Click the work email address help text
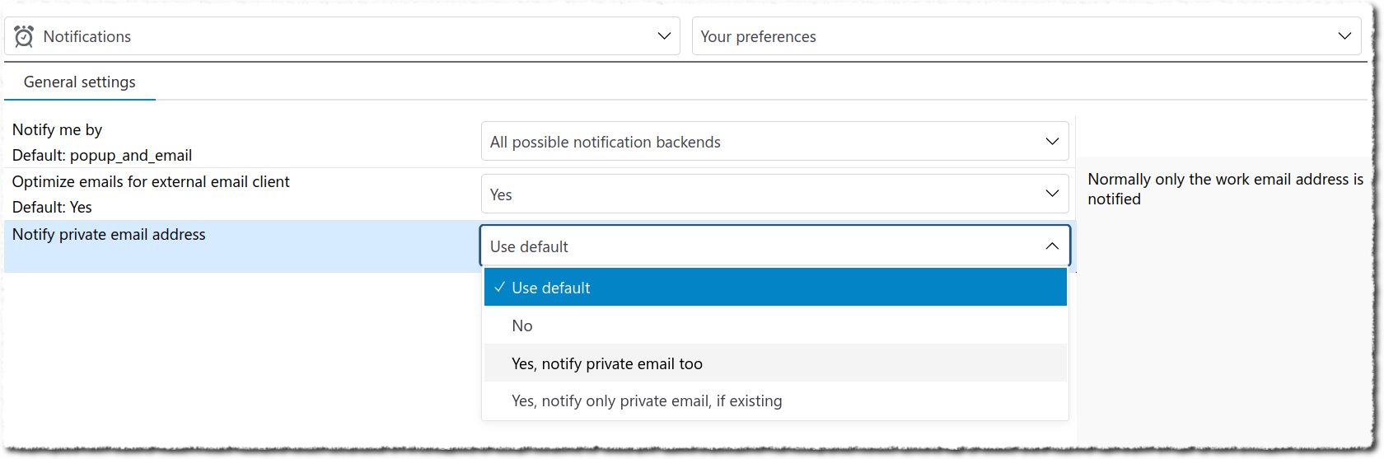Viewport: 1384px width, 459px height. [1224, 190]
